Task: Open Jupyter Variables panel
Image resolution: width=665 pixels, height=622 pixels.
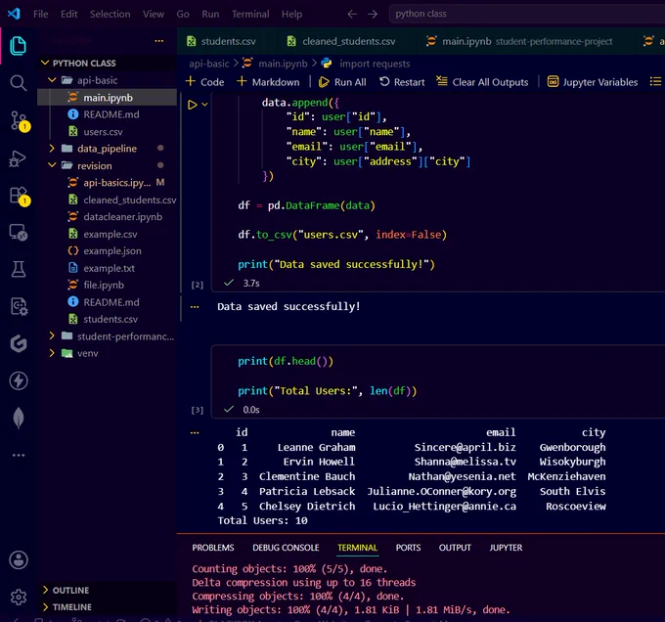Action: coord(592,81)
